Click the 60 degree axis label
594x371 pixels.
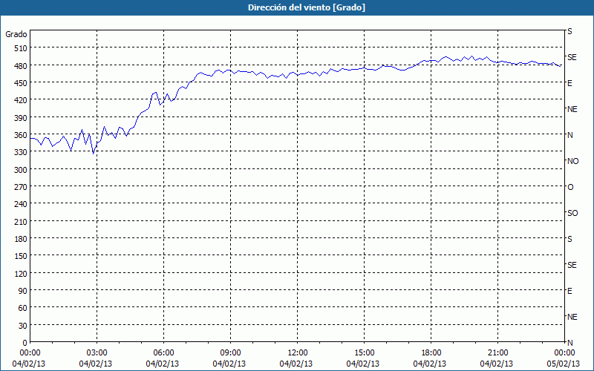point(23,308)
